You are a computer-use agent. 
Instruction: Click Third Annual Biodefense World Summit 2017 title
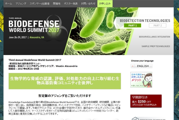pos(35,60)
